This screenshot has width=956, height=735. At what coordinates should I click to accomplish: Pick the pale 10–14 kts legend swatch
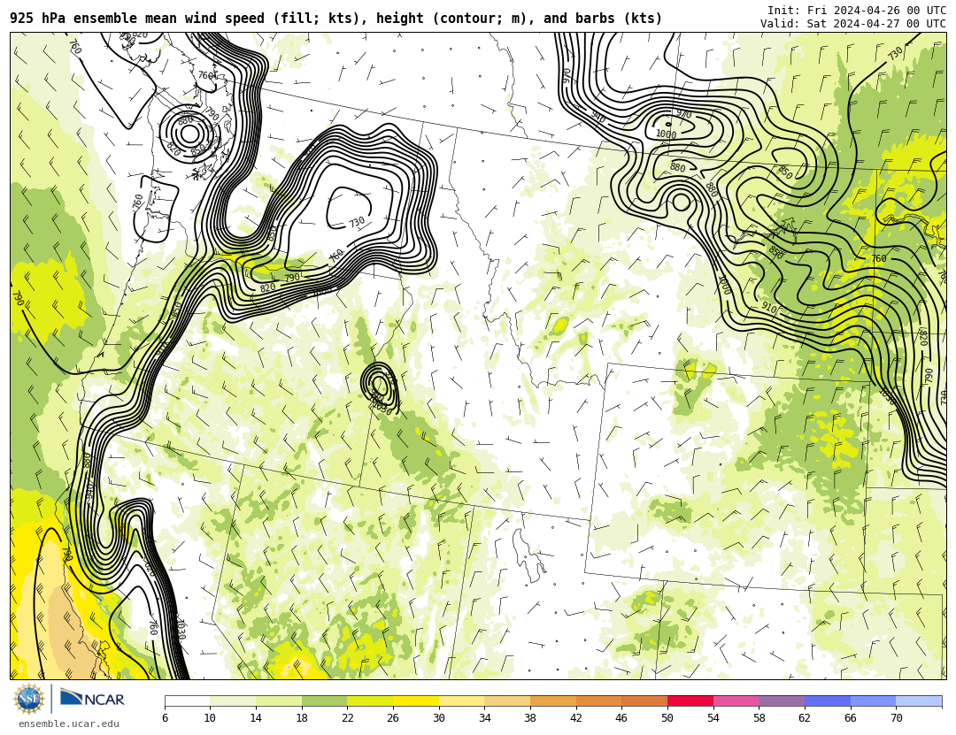click(x=233, y=701)
